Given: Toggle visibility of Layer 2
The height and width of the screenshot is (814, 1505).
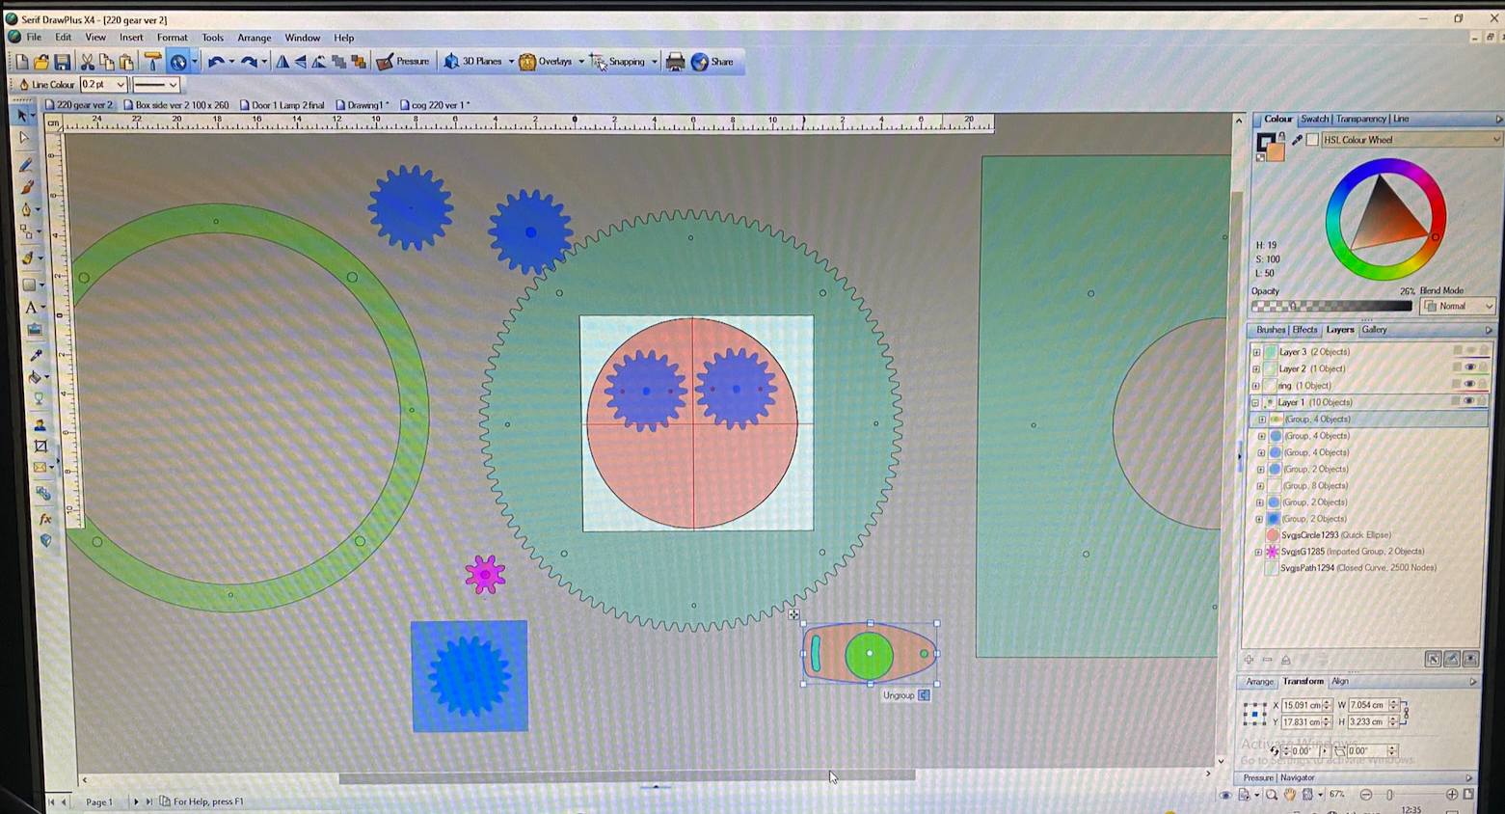Looking at the screenshot, I should [1469, 367].
